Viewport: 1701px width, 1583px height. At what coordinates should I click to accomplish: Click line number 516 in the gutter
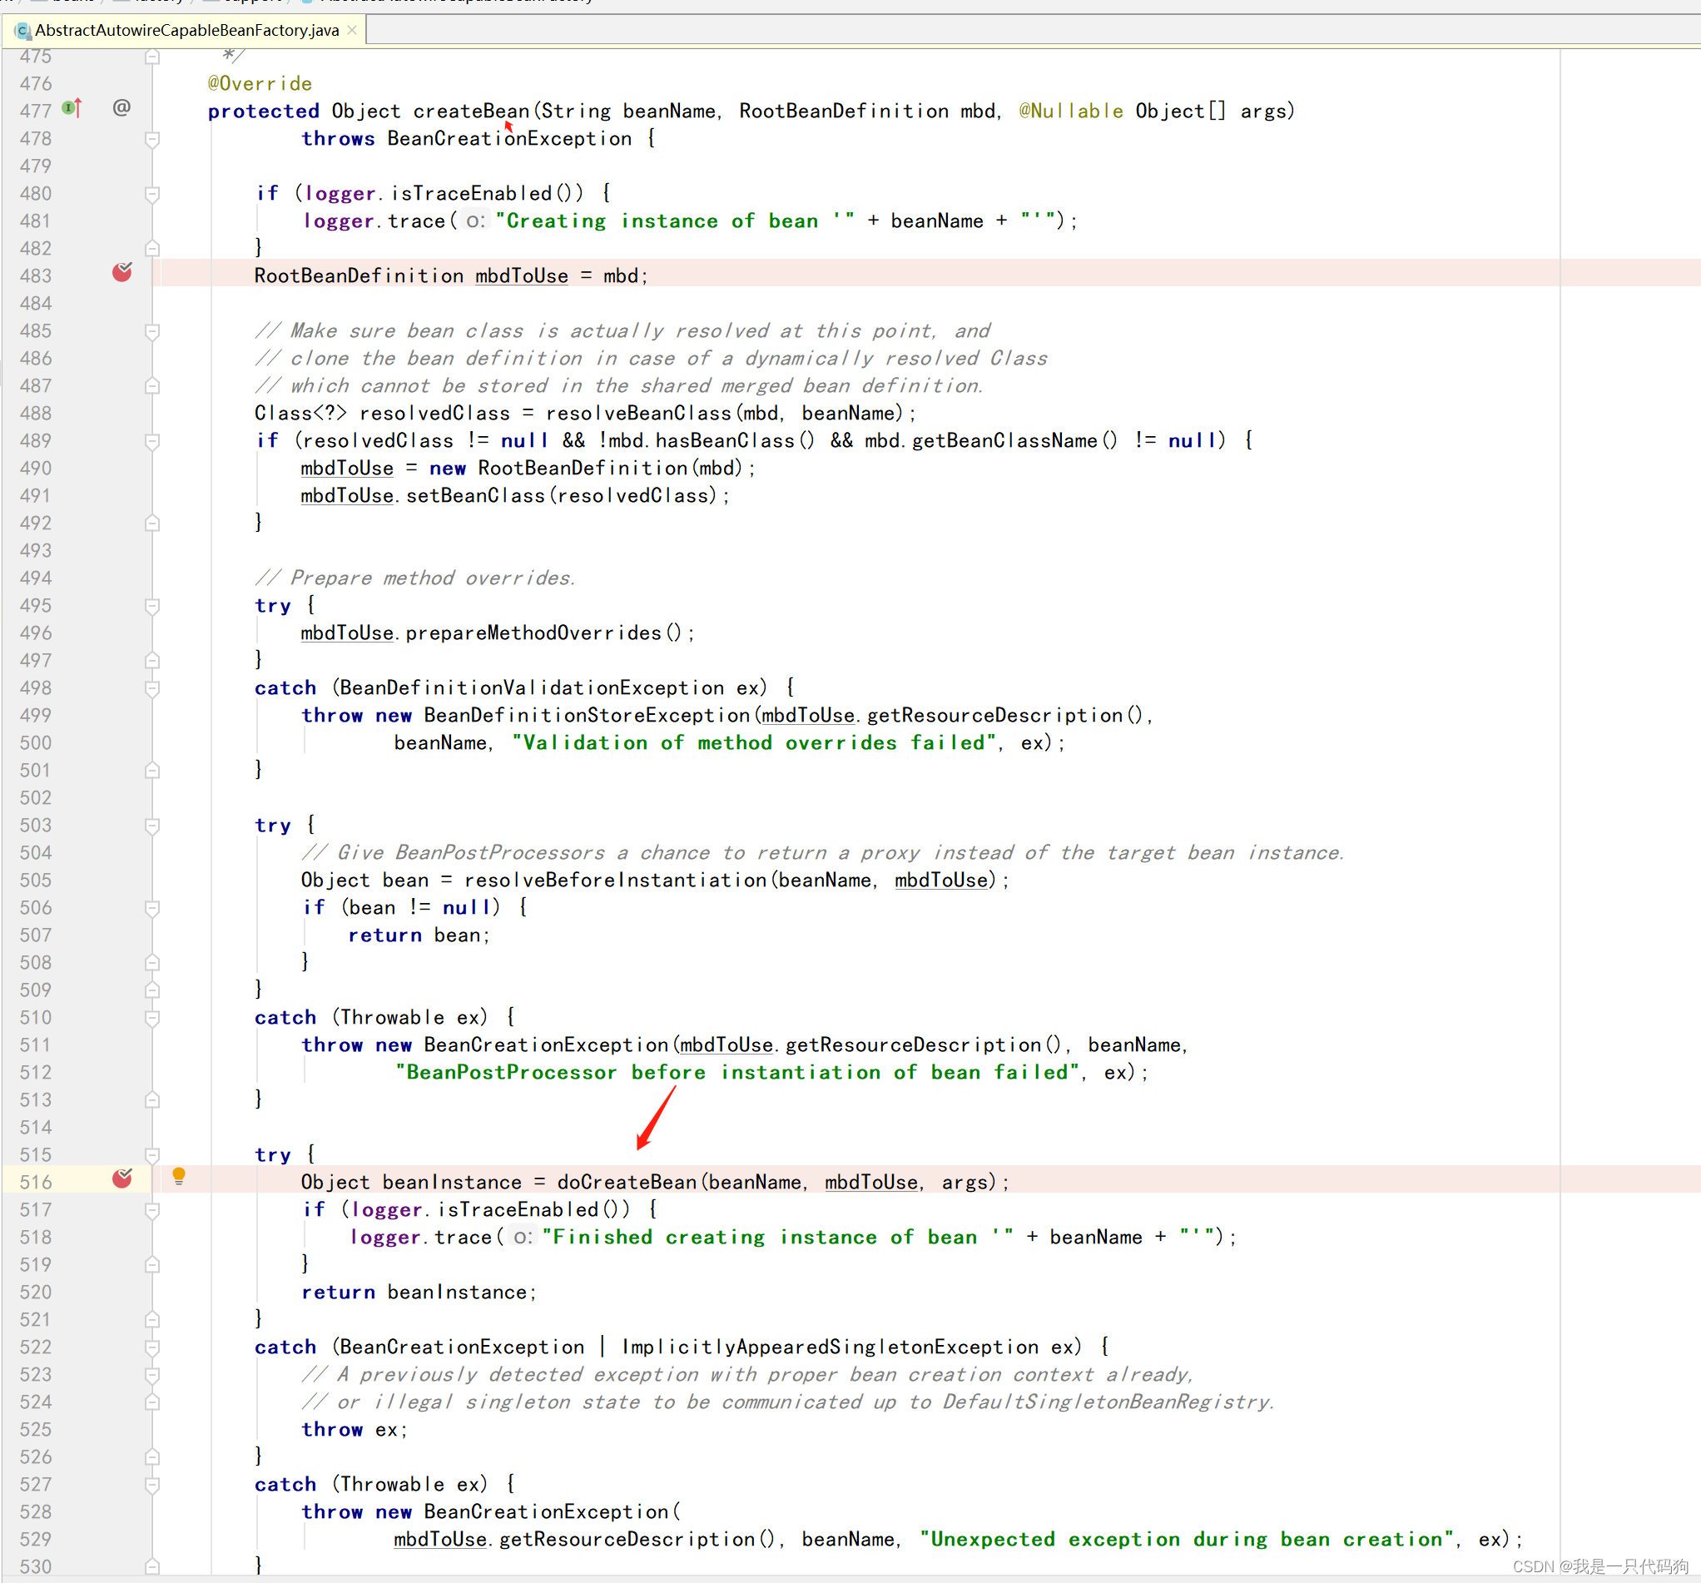35,1181
